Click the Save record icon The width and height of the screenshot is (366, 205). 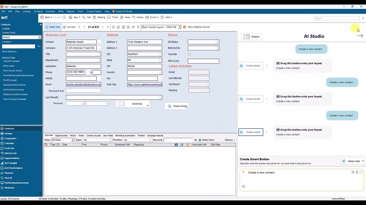coord(114,27)
